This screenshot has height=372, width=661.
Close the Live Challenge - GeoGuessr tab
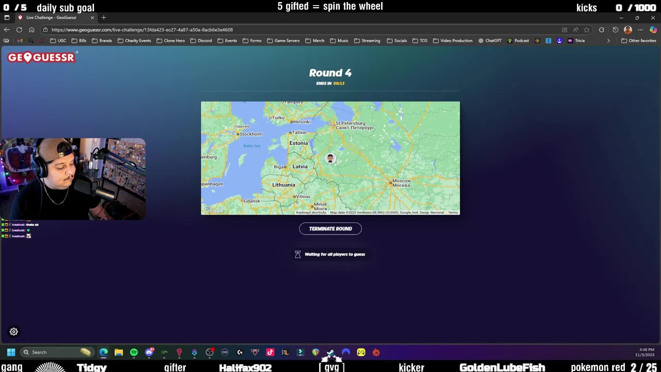tap(92, 18)
